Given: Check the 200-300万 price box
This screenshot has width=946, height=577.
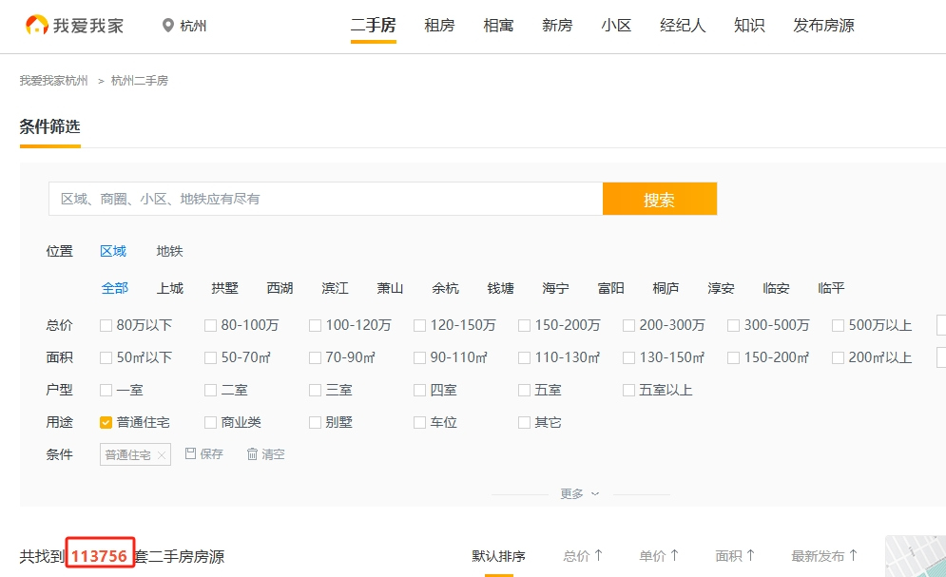Looking at the screenshot, I should pyautogui.click(x=628, y=326).
